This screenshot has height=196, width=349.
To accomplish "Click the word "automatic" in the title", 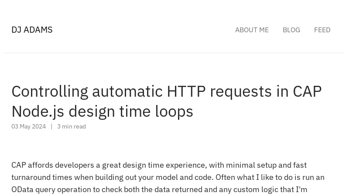I will coord(127,91).
